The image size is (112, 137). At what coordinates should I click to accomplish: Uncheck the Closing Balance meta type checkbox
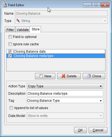(10, 56)
